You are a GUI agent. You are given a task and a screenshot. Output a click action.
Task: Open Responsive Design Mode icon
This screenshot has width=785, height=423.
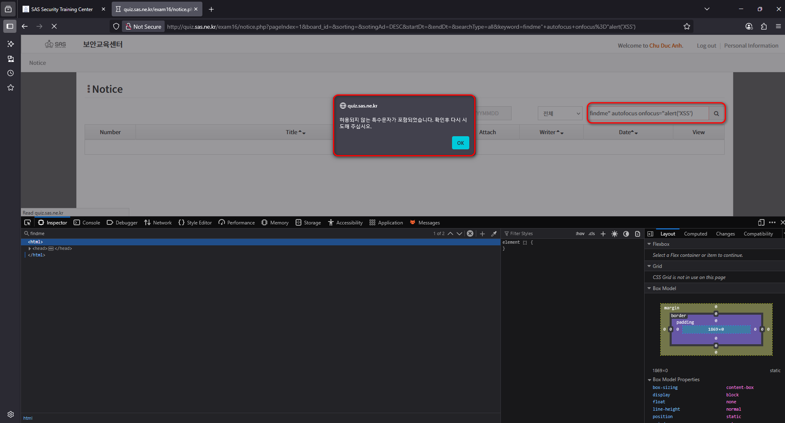click(761, 222)
